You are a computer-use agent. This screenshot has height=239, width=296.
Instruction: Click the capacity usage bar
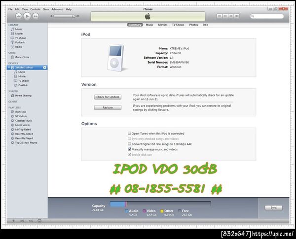pyautogui.click(x=160, y=204)
